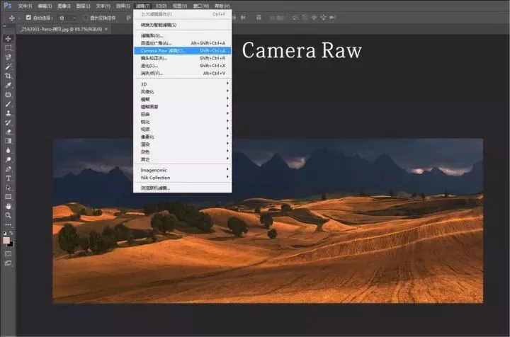Expand the Imagenomic plugin submenu
This screenshot has width=510, height=337.
pos(183,170)
